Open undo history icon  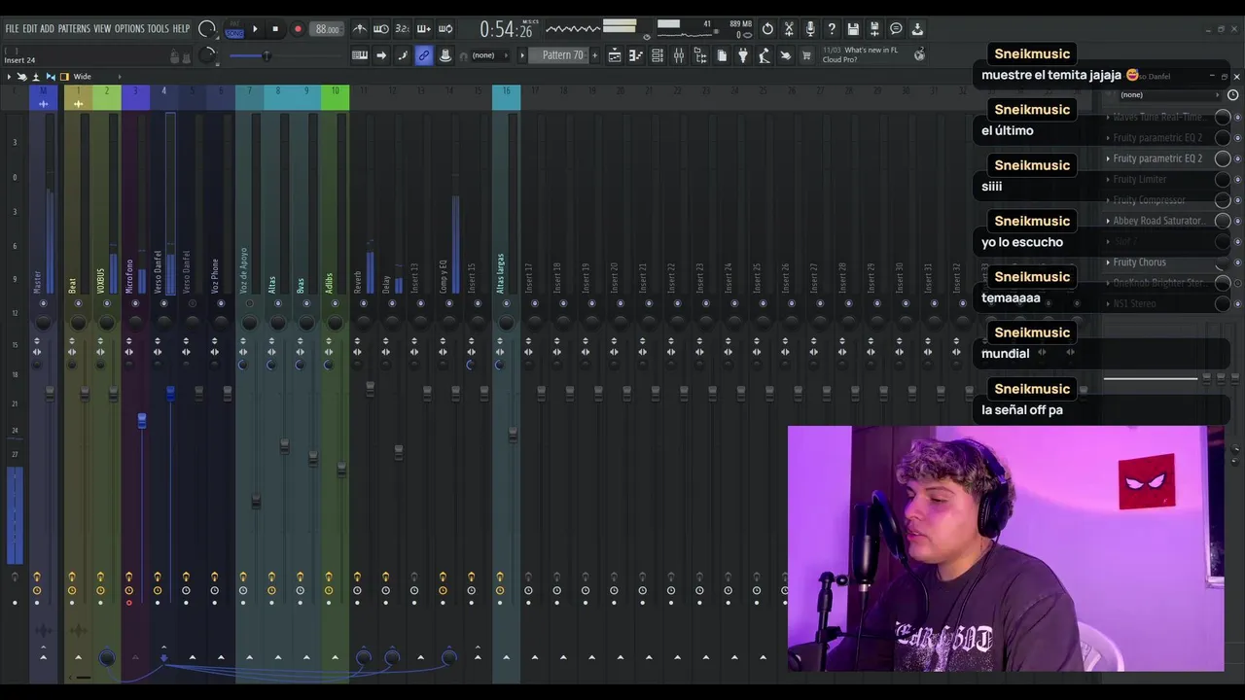tap(767, 29)
